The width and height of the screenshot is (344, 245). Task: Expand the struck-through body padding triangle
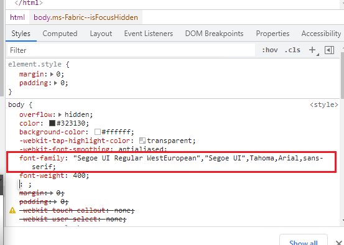pos(55,201)
